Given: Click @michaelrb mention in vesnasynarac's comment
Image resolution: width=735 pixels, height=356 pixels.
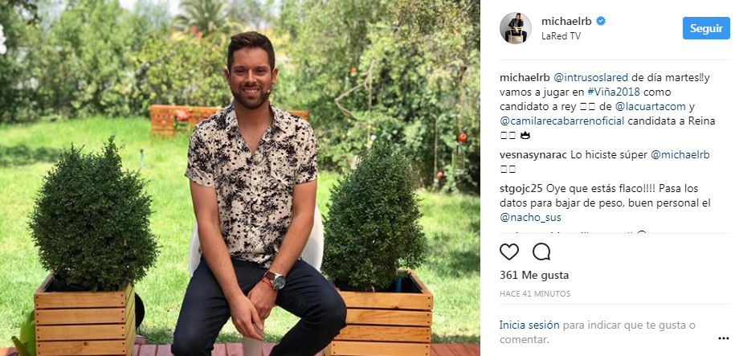Looking at the screenshot, I should [x=680, y=155].
